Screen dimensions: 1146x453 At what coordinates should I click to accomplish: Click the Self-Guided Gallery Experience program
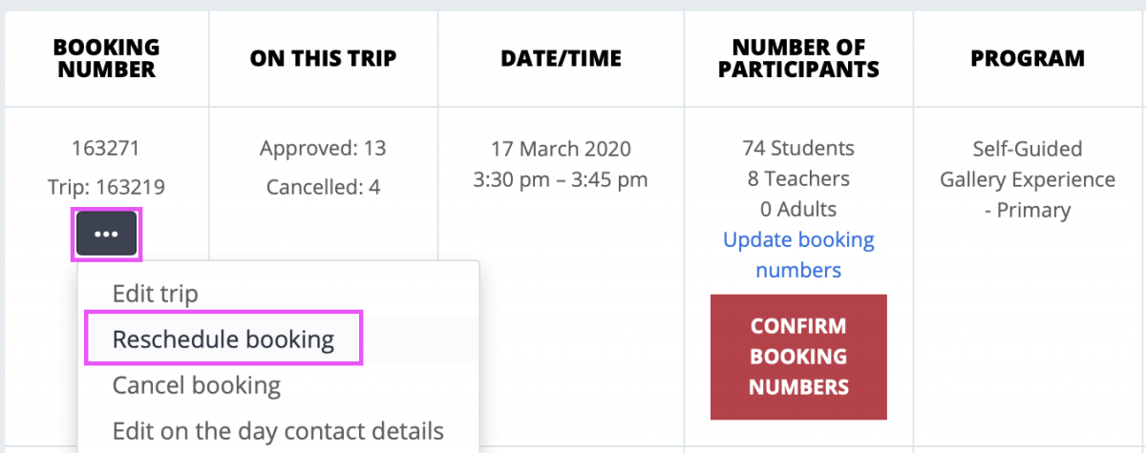1028,179
